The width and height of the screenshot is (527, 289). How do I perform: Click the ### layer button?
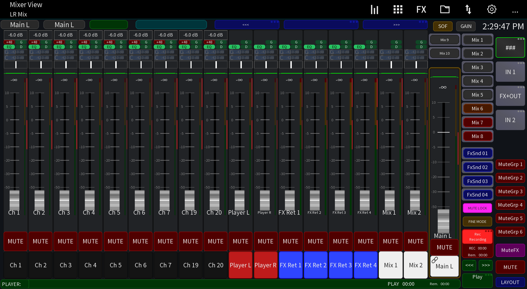coord(510,48)
